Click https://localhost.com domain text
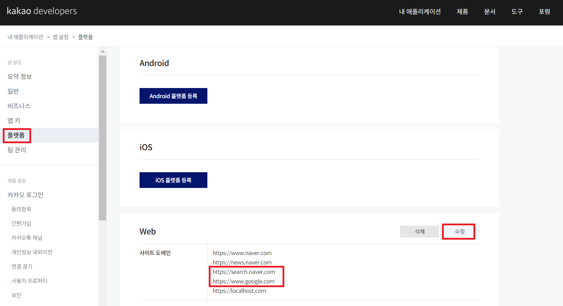Image resolution: width=563 pixels, height=306 pixels. (239, 291)
